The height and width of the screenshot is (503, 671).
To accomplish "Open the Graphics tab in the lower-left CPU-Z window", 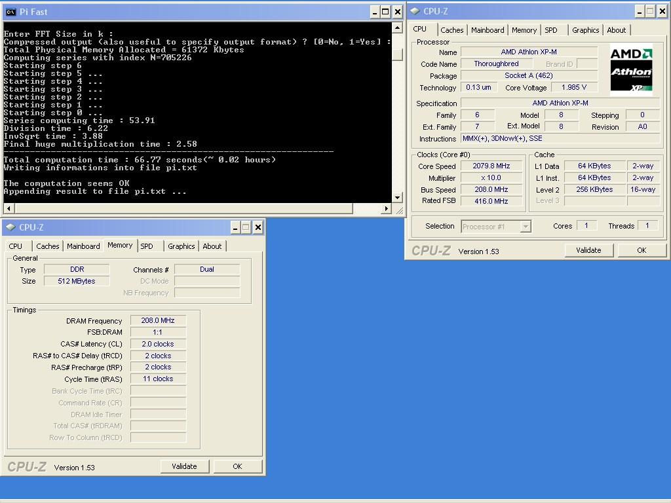I will coord(181,246).
